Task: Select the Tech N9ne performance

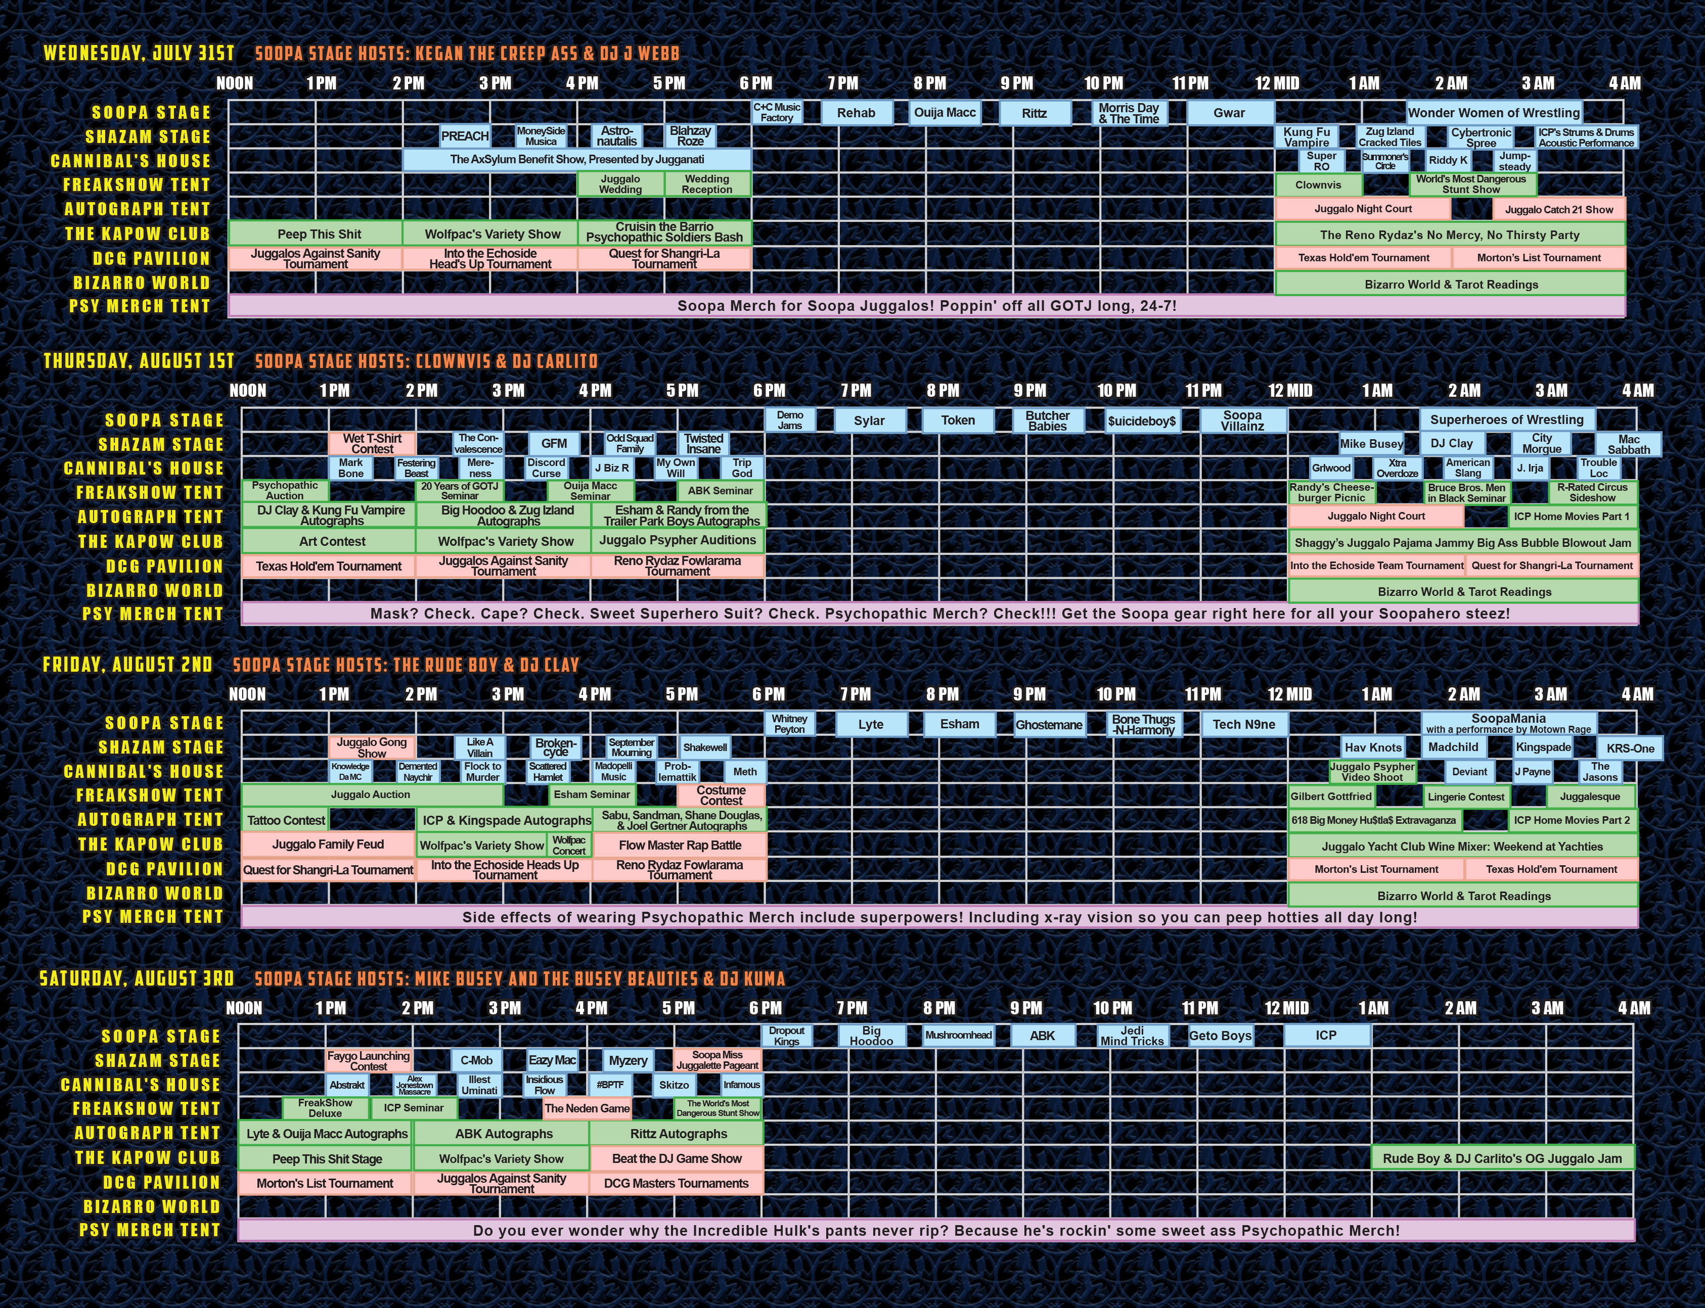Action: click(1244, 724)
